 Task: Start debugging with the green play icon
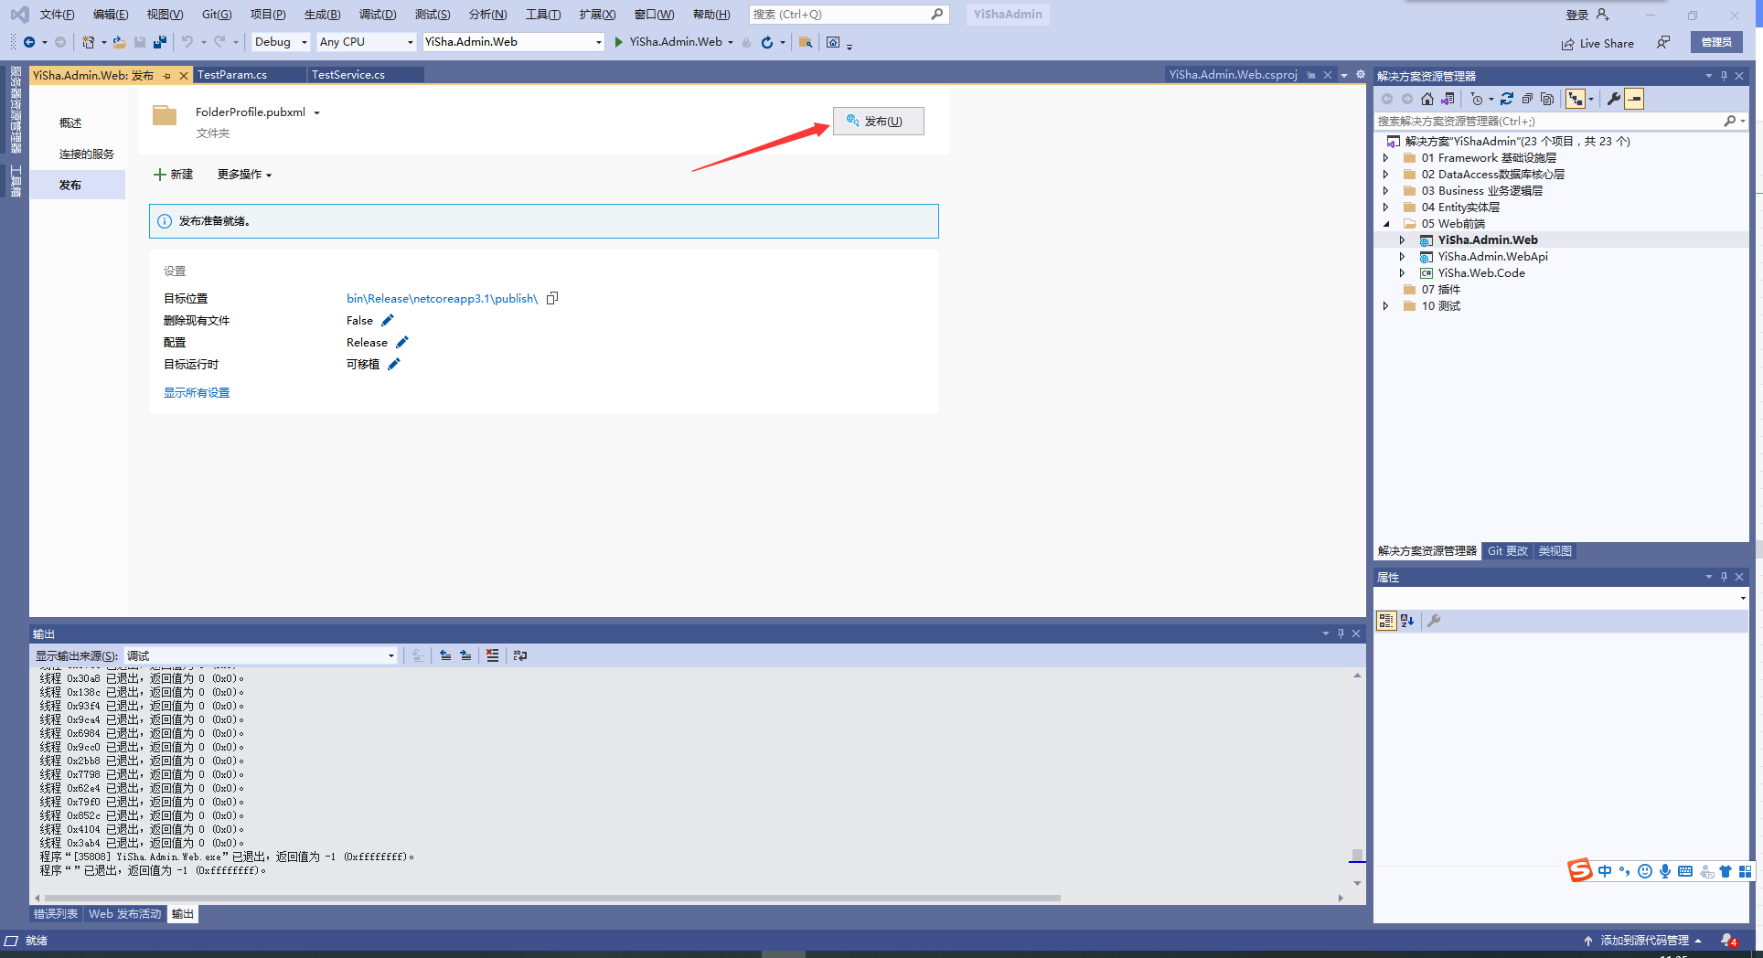tap(619, 42)
